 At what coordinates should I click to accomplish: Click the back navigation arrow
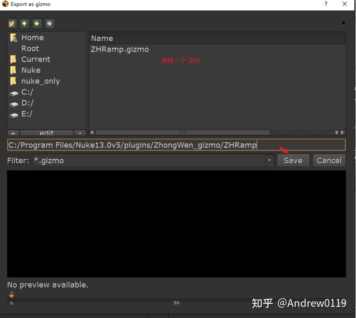[x=37, y=24]
